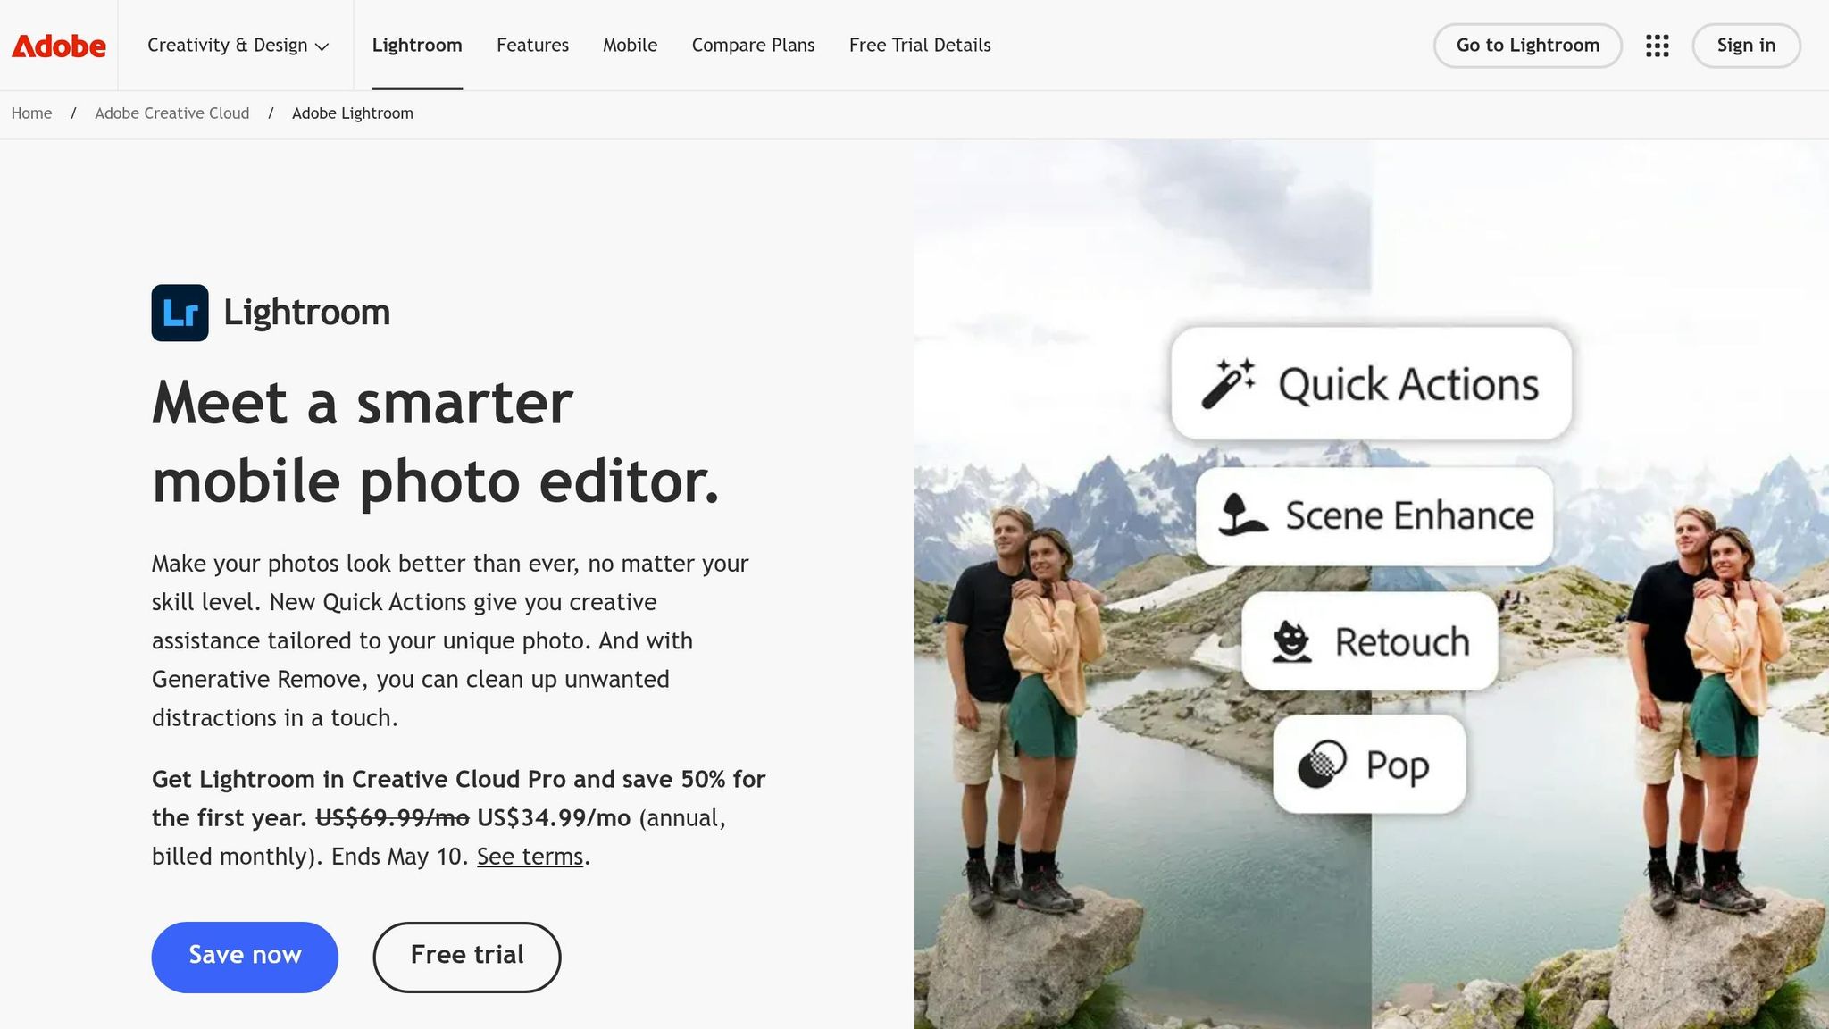
Task: Follow the See terms link
Action: coord(530,857)
